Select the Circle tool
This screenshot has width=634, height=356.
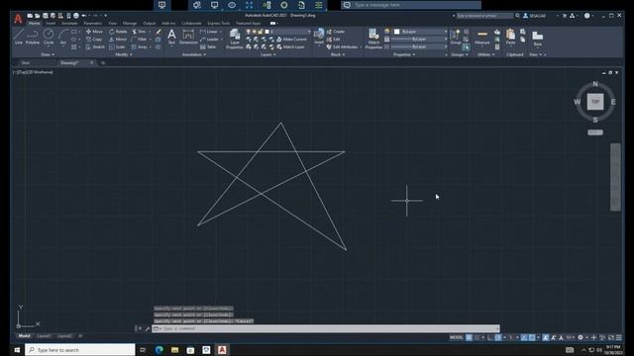(49, 37)
